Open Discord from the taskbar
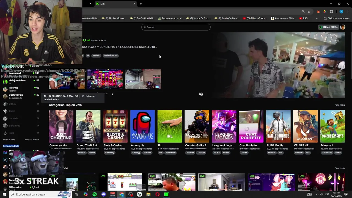This screenshot has height=198, width=352. pyautogui.click(x=103, y=194)
